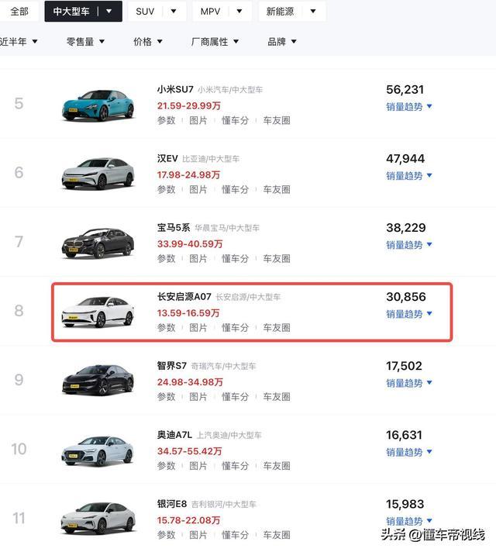
Task: Open 参数 link for 汉EV
Action: point(166,189)
